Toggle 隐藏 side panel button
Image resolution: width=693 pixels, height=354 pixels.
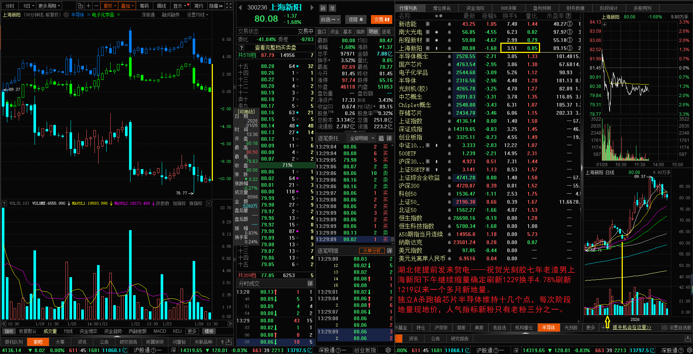pos(216,6)
